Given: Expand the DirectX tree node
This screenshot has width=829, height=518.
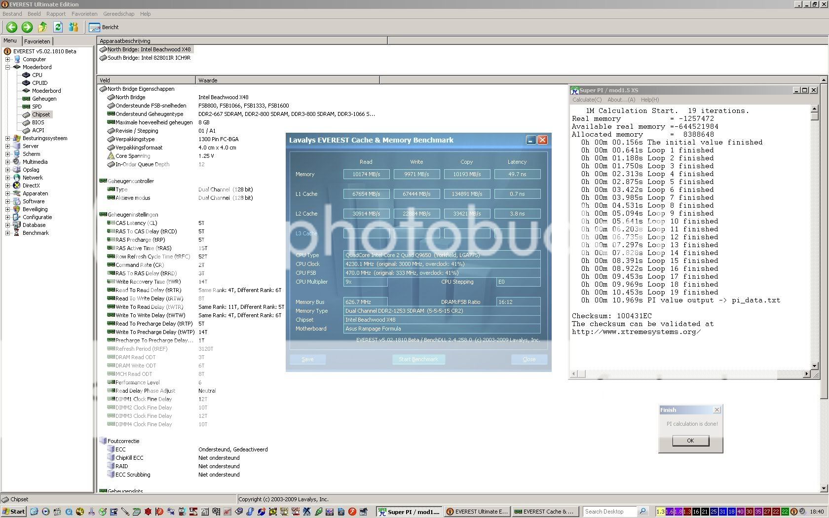Looking at the screenshot, I should [x=8, y=185].
